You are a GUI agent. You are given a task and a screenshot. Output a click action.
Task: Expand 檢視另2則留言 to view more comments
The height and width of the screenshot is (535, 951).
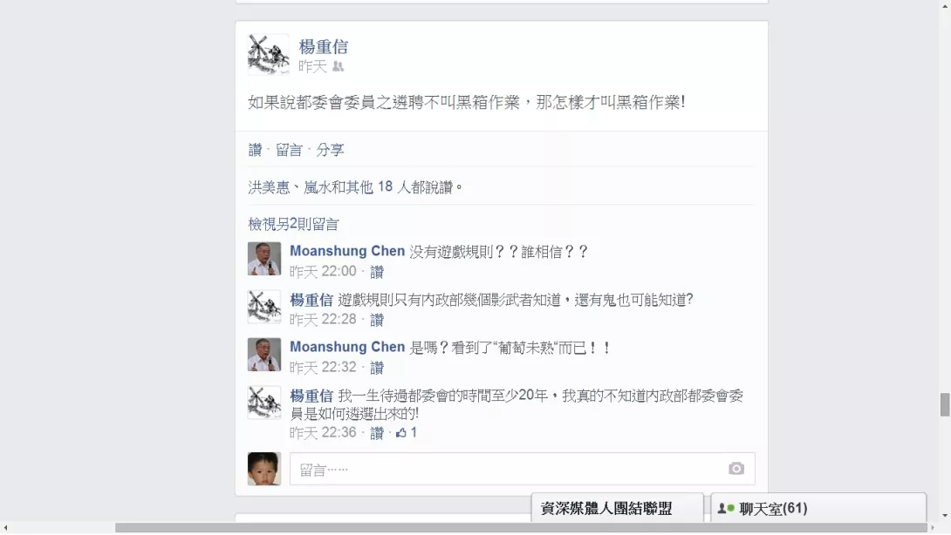[x=293, y=224]
